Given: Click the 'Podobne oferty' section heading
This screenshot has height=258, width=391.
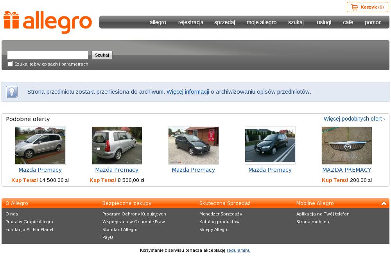Looking at the screenshot, I should point(28,119).
